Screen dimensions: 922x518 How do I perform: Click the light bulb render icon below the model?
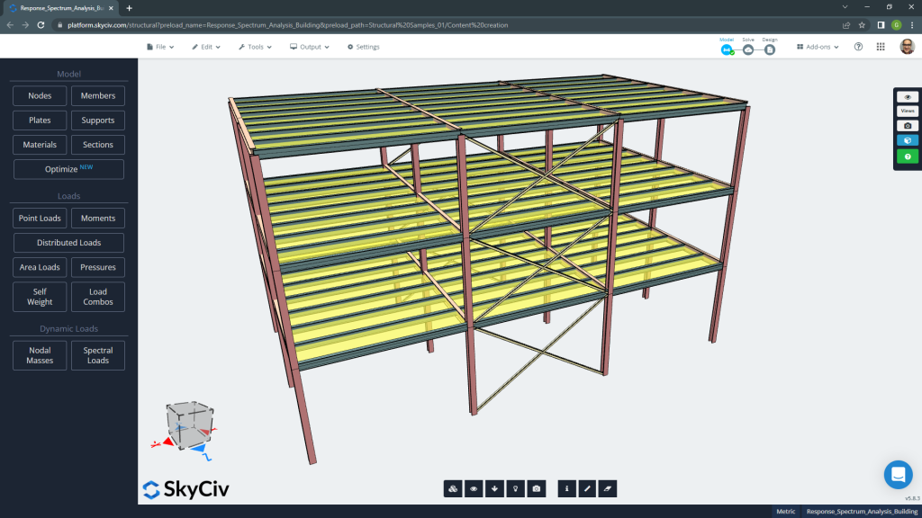515,488
